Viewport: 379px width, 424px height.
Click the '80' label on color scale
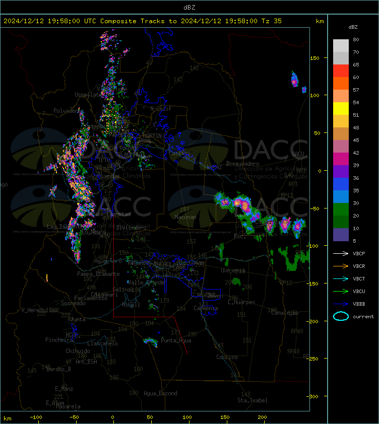coord(356,39)
